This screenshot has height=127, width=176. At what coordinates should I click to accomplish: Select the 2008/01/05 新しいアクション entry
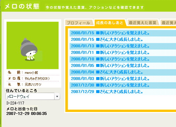click(x=123, y=66)
